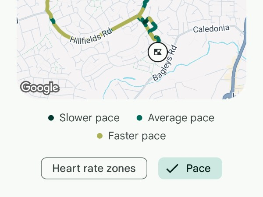Image resolution: width=263 pixels, height=197 pixels.
Task: Click the teal Average pace dot
Action: pos(140,118)
